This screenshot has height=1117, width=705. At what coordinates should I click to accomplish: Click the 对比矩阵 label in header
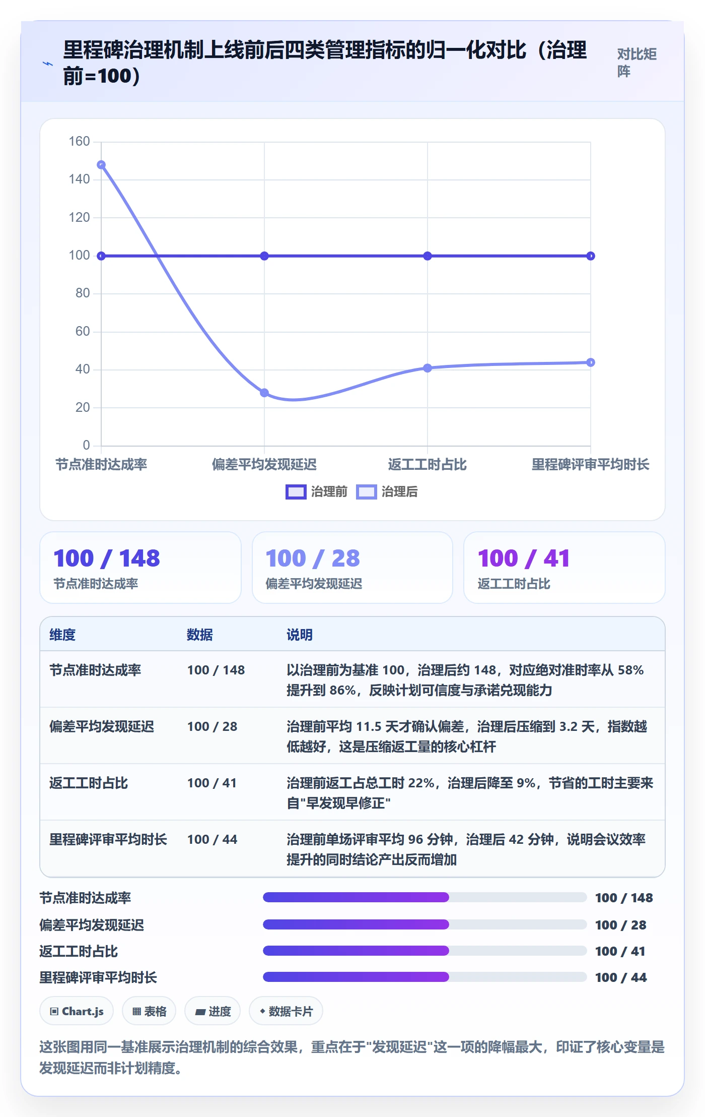[637, 63]
